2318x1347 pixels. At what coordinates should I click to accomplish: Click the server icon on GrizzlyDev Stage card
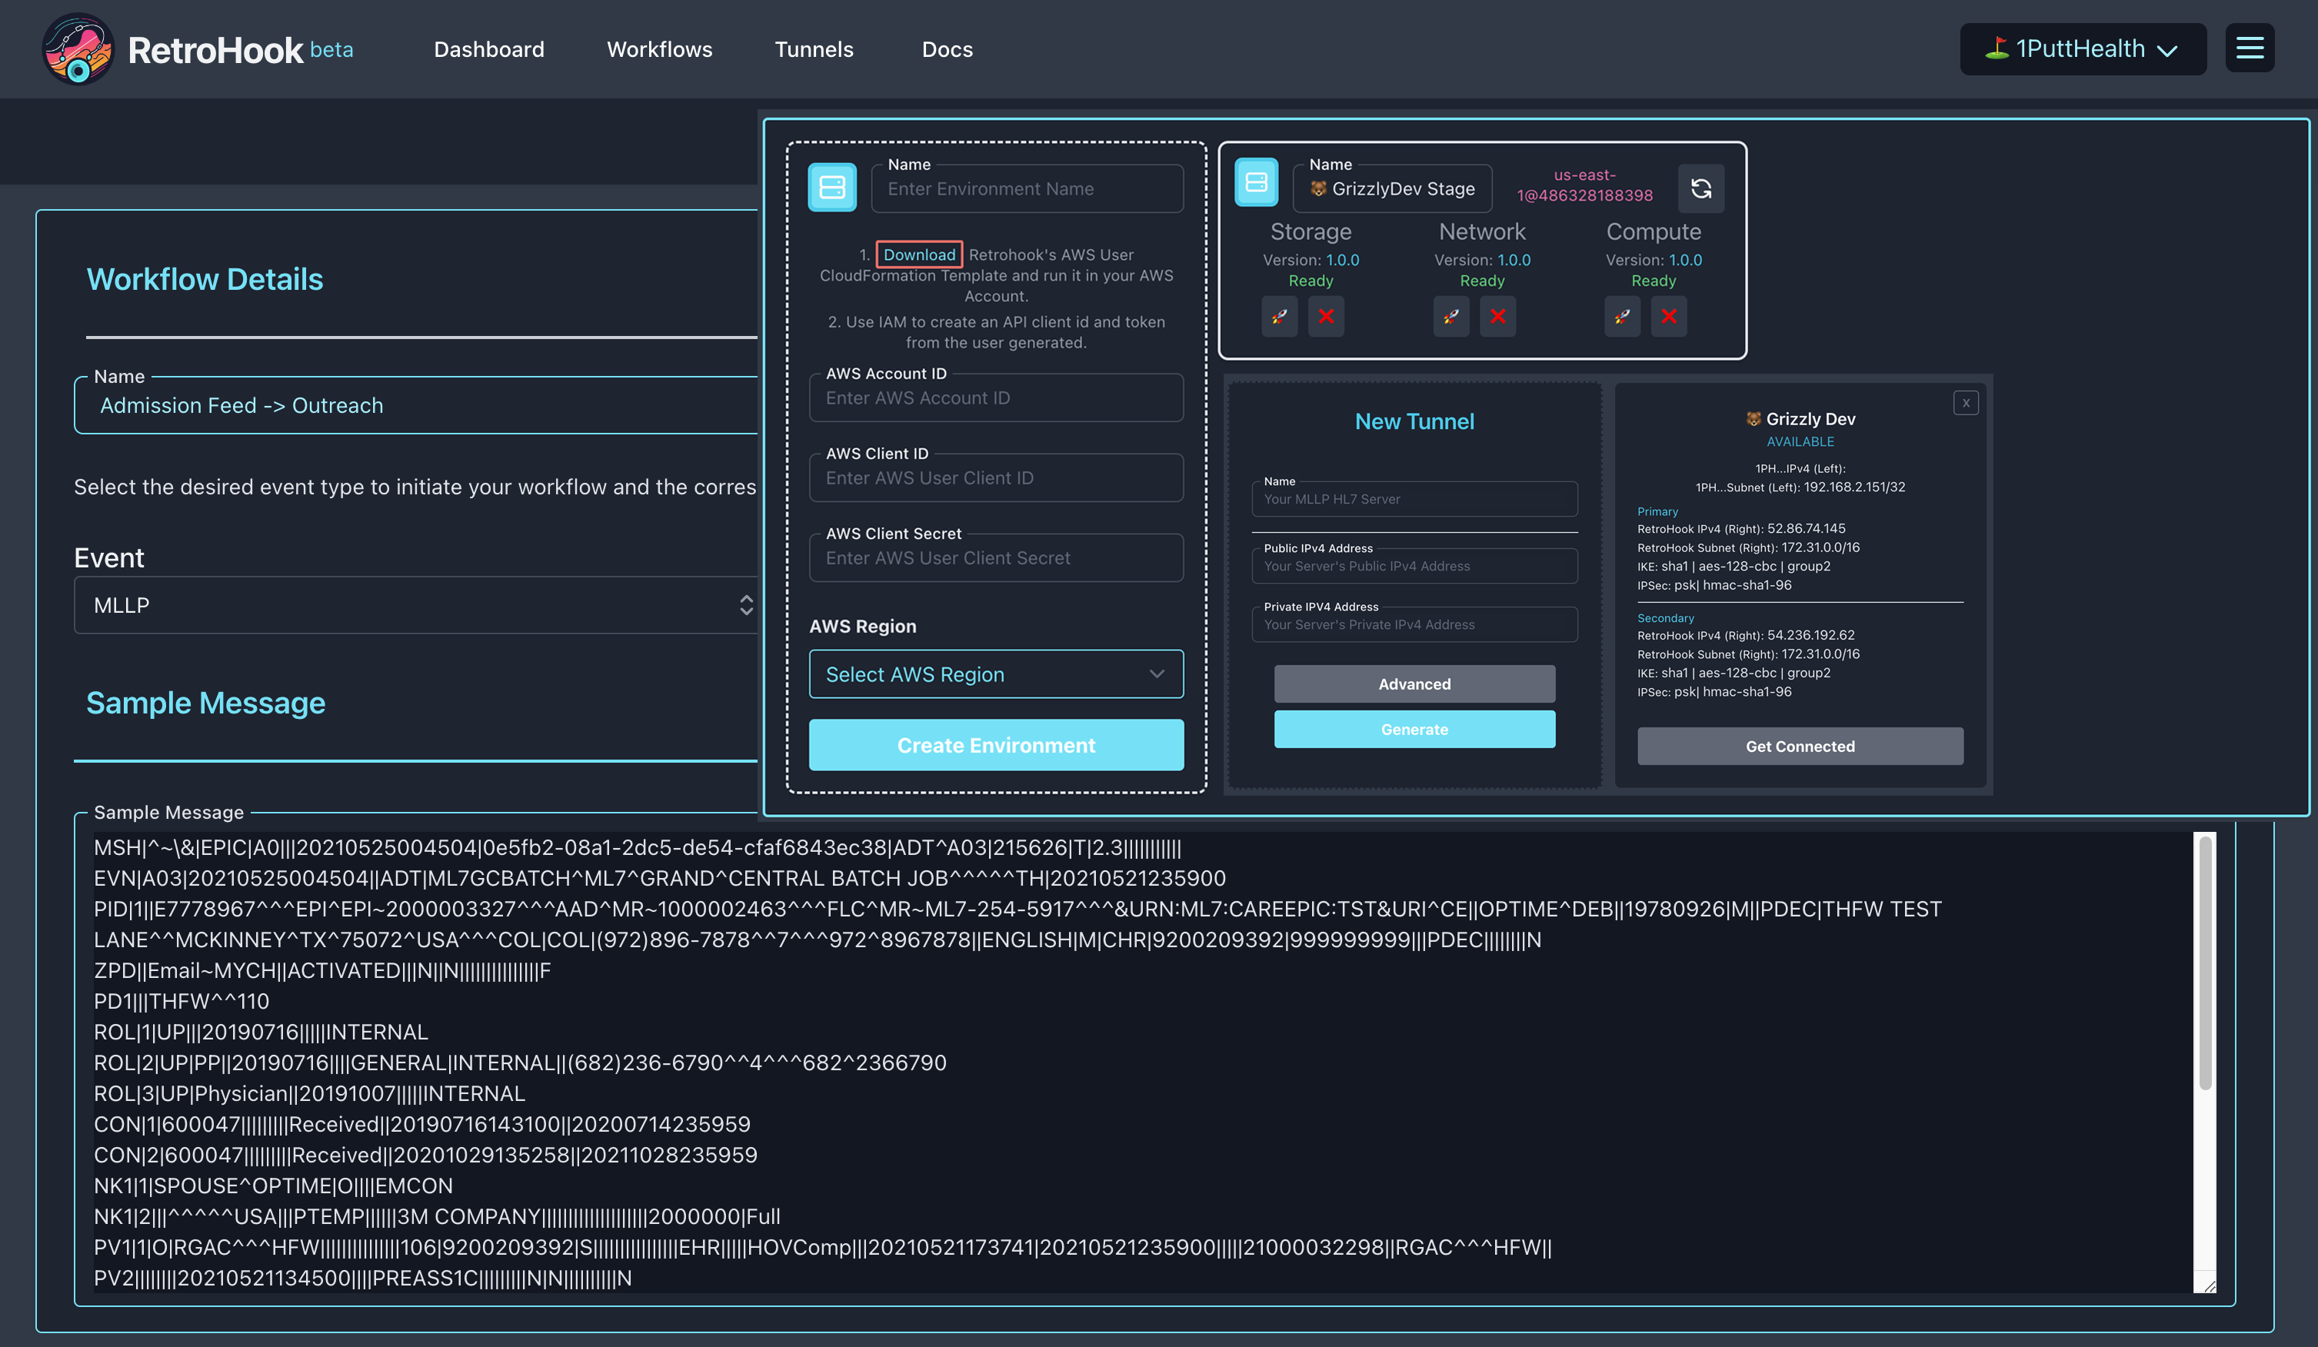[1256, 183]
